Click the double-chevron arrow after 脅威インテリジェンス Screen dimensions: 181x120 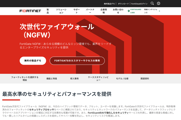[160, 11]
